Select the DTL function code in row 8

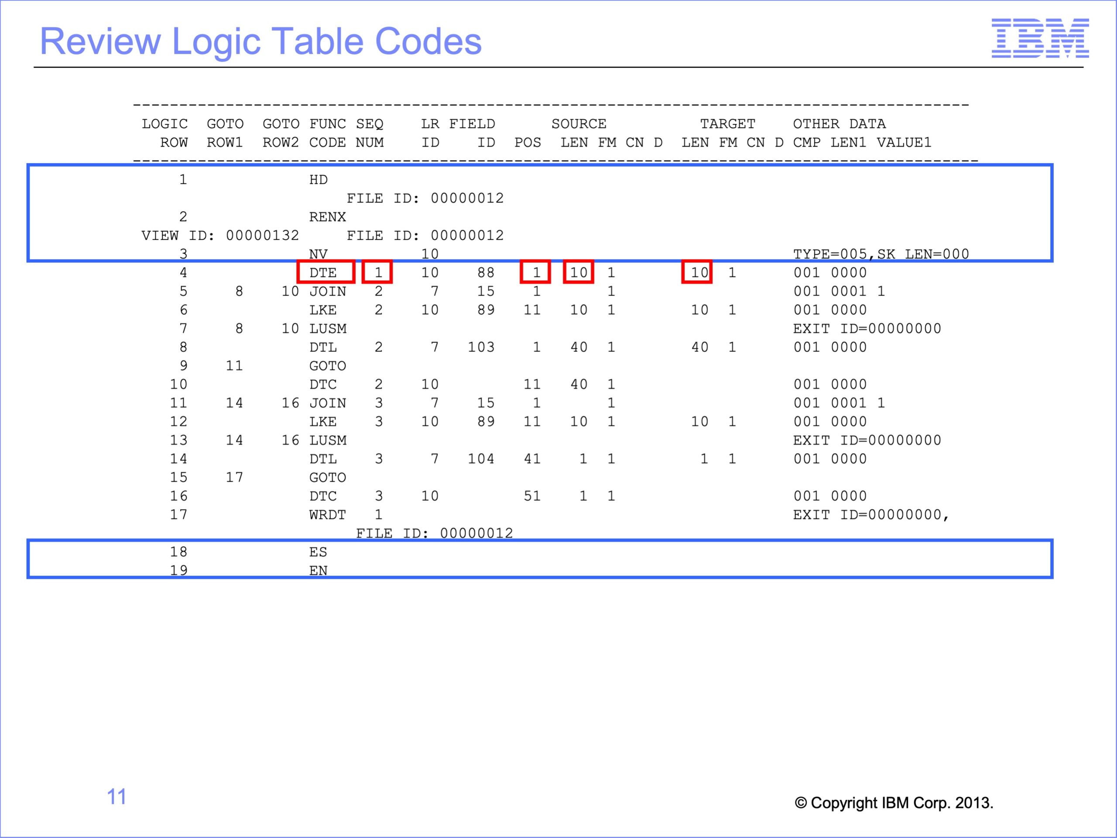point(323,347)
